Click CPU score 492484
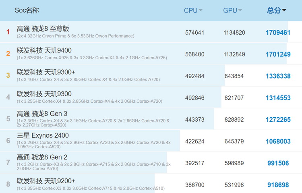Screen dimensions: 302x193 [x=195, y=76]
